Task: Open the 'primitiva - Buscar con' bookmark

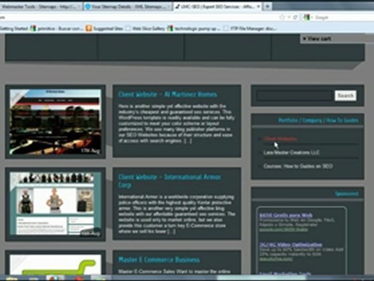Action: [x=57, y=28]
